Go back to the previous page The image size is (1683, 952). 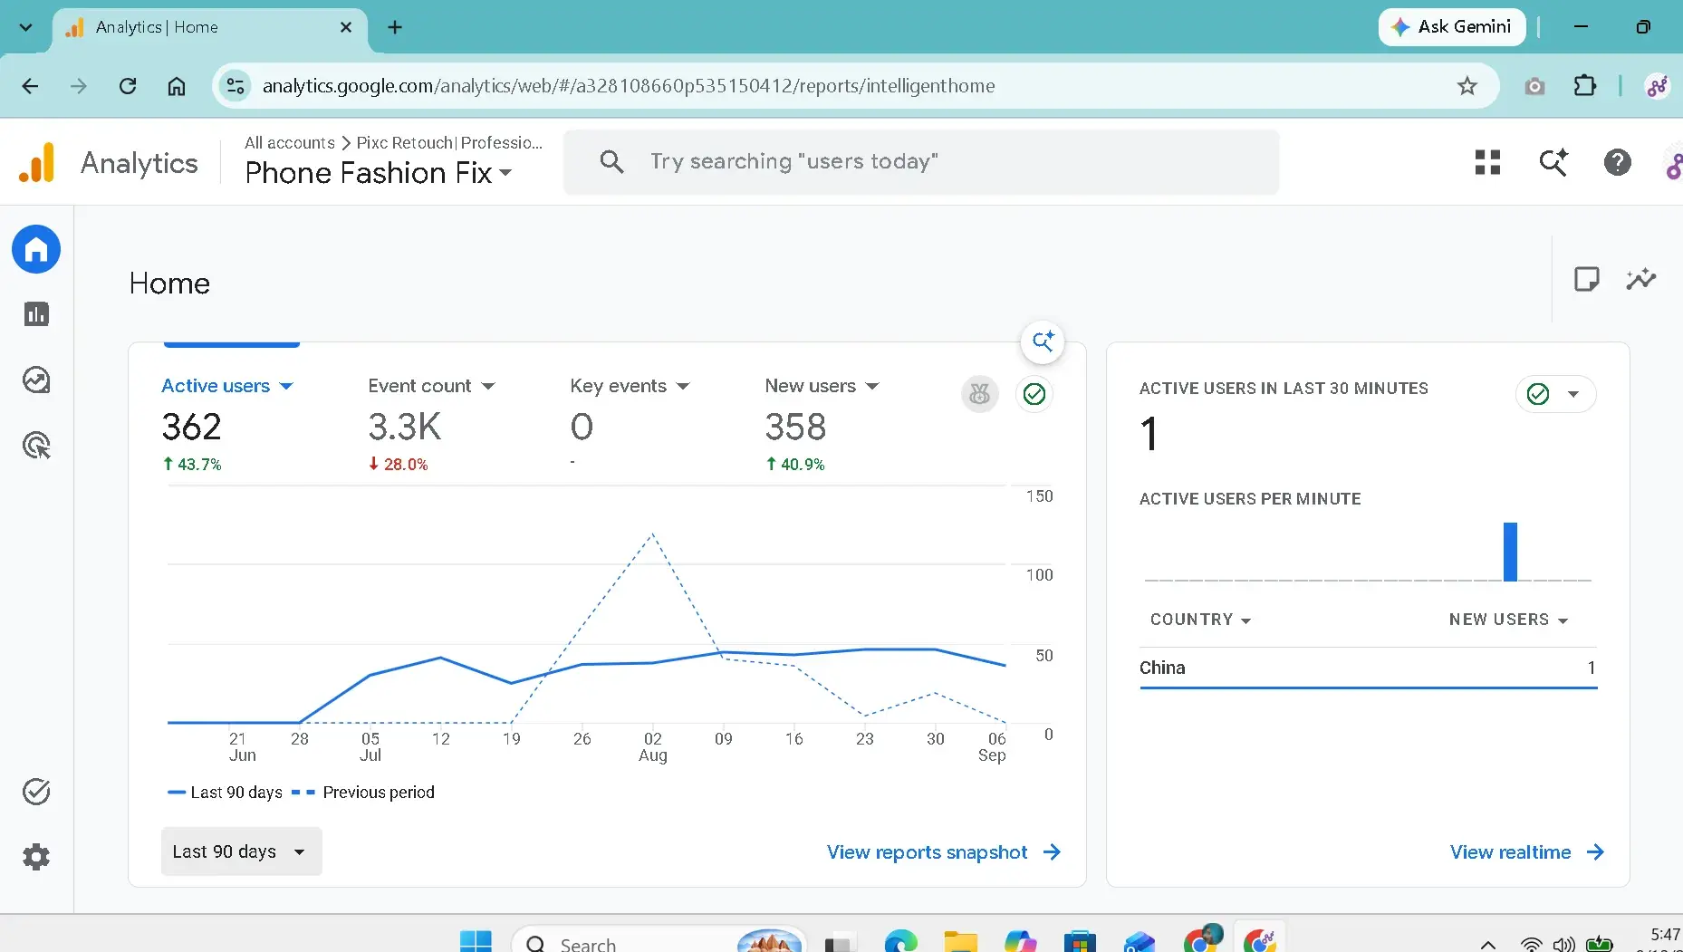[x=30, y=86]
